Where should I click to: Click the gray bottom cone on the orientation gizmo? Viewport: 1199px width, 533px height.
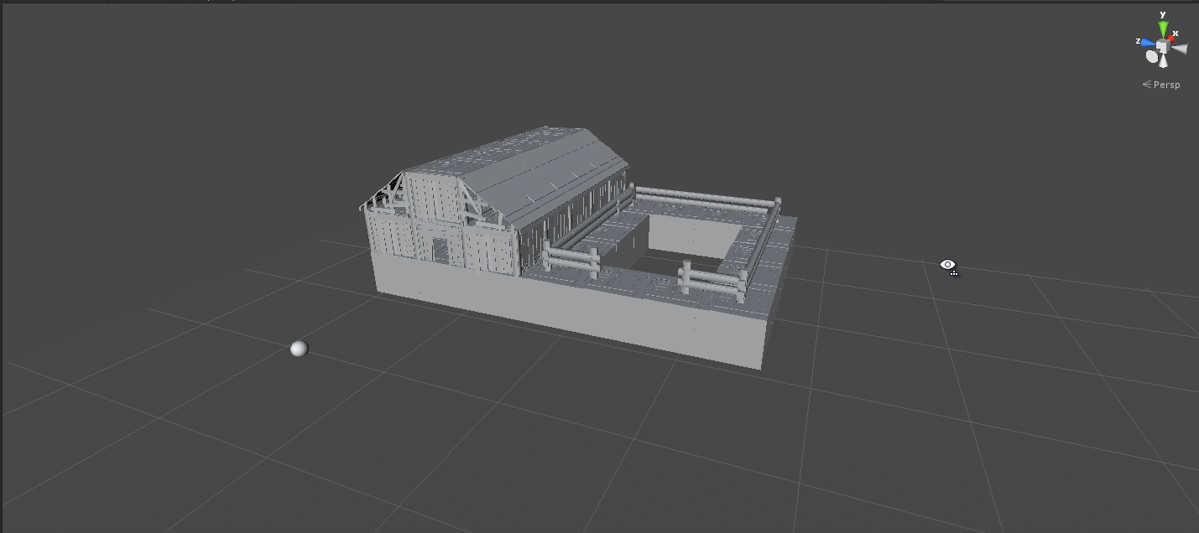[1163, 61]
